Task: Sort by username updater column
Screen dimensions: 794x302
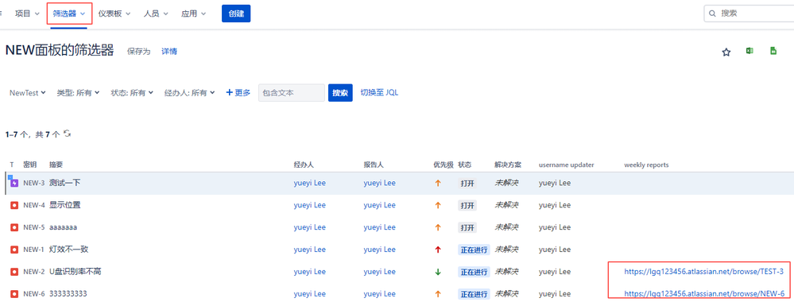Action: (x=566, y=165)
